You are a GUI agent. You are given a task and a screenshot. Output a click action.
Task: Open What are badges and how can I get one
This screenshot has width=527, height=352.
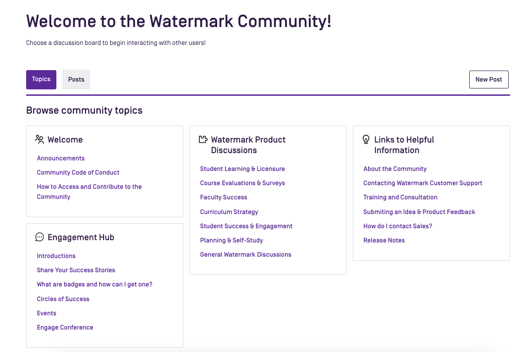[x=94, y=285]
